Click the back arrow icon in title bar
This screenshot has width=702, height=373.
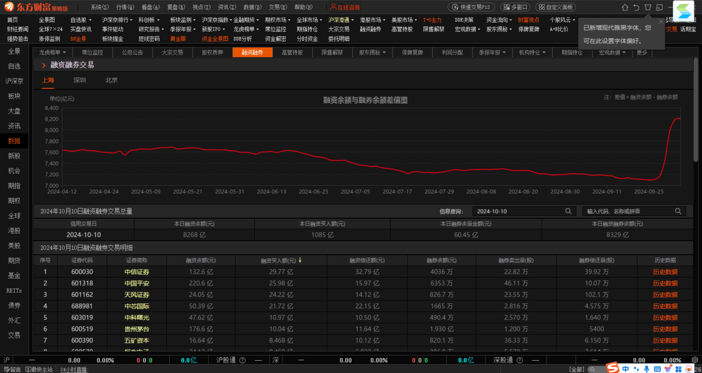pos(636,7)
